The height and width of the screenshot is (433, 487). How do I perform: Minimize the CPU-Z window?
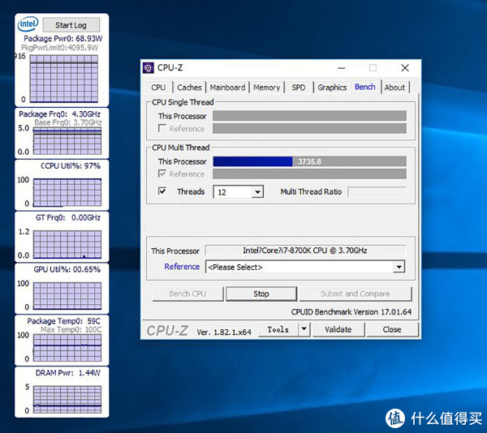point(342,68)
